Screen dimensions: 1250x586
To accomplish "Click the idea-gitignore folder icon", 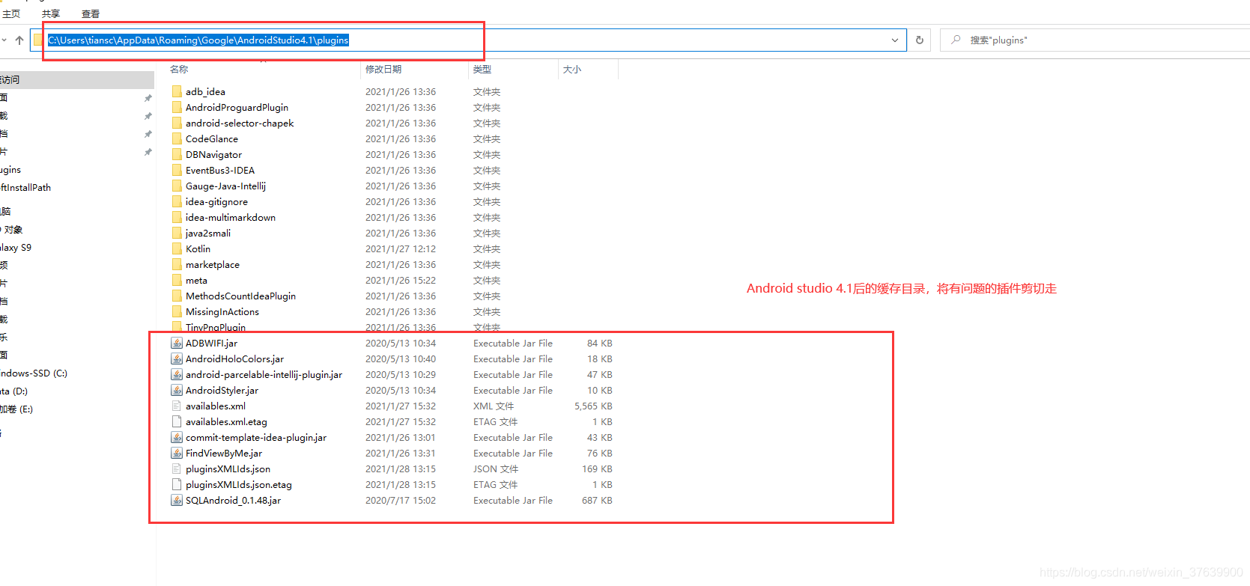I will [177, 201].
